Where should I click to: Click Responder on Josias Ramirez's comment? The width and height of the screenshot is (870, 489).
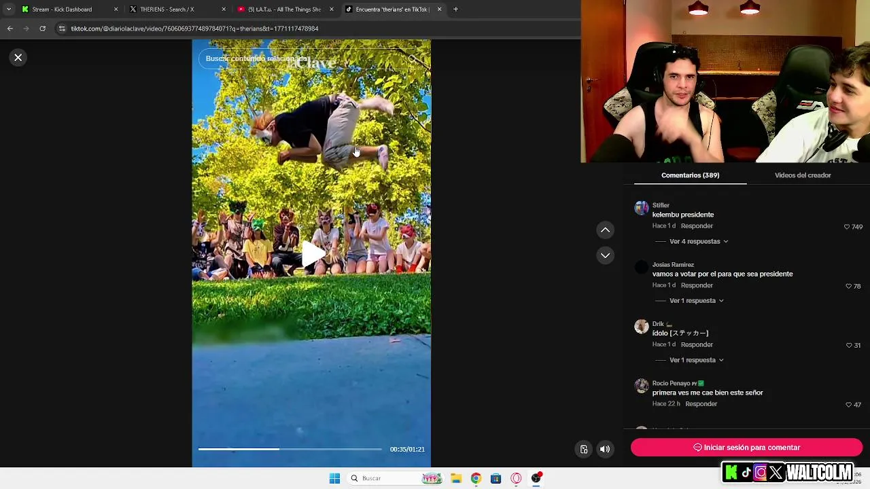point(697,285)
